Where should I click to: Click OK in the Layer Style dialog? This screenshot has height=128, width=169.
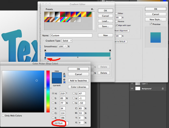(x=156, y=9)
